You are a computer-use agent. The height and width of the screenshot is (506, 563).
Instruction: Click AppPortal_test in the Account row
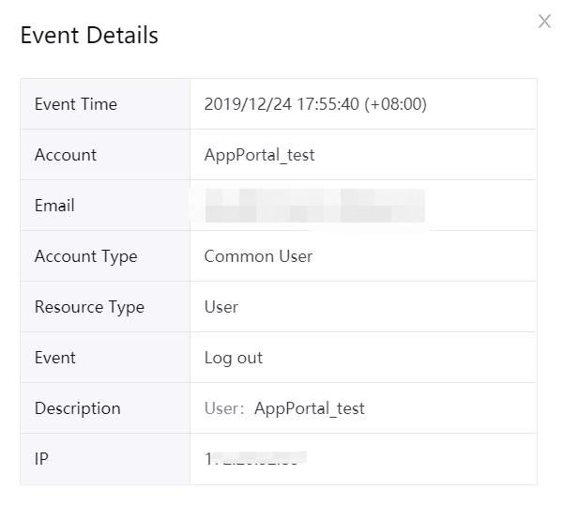click(259, 155)
